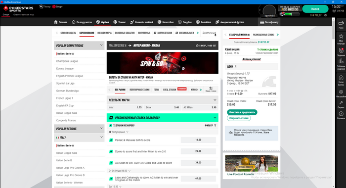Image resolution: width=346 pixels, height=188 pixels.
Task: Select Баскетбол sport icon
Action: coord(159,22)
